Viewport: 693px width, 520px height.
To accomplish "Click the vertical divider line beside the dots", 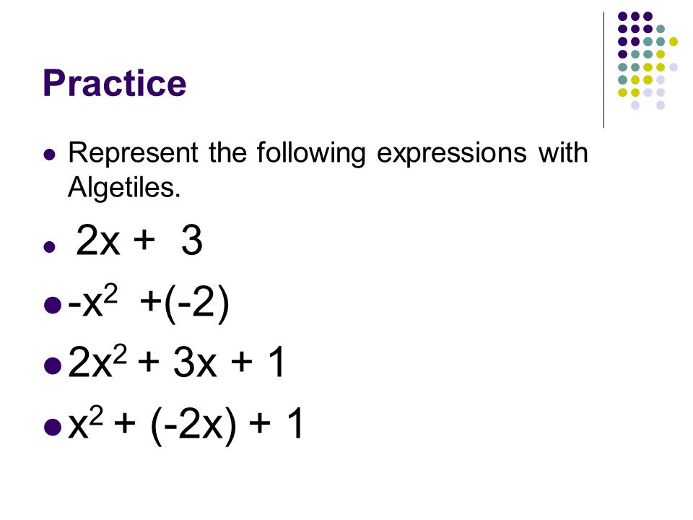I will click(x=603, y=70).
